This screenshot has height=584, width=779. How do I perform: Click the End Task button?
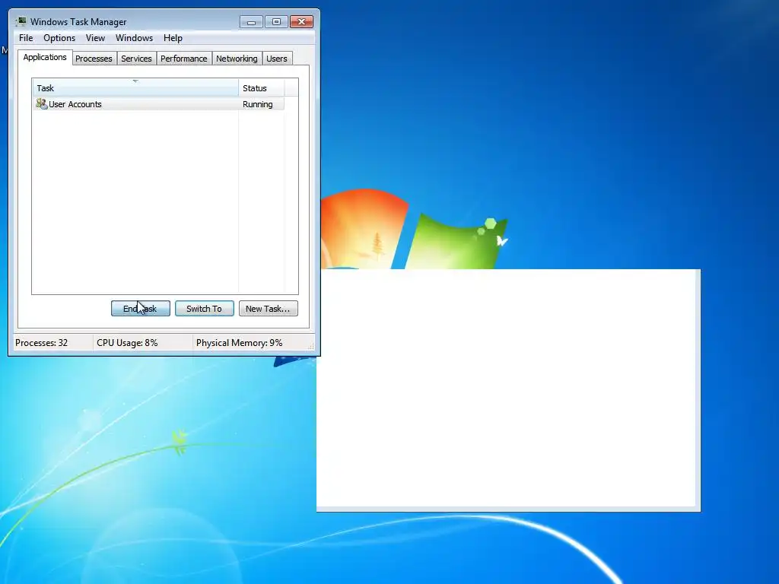point(141,309)
